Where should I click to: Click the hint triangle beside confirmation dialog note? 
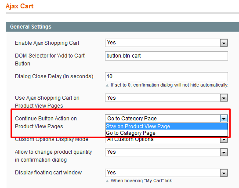(x=107, y=85)
